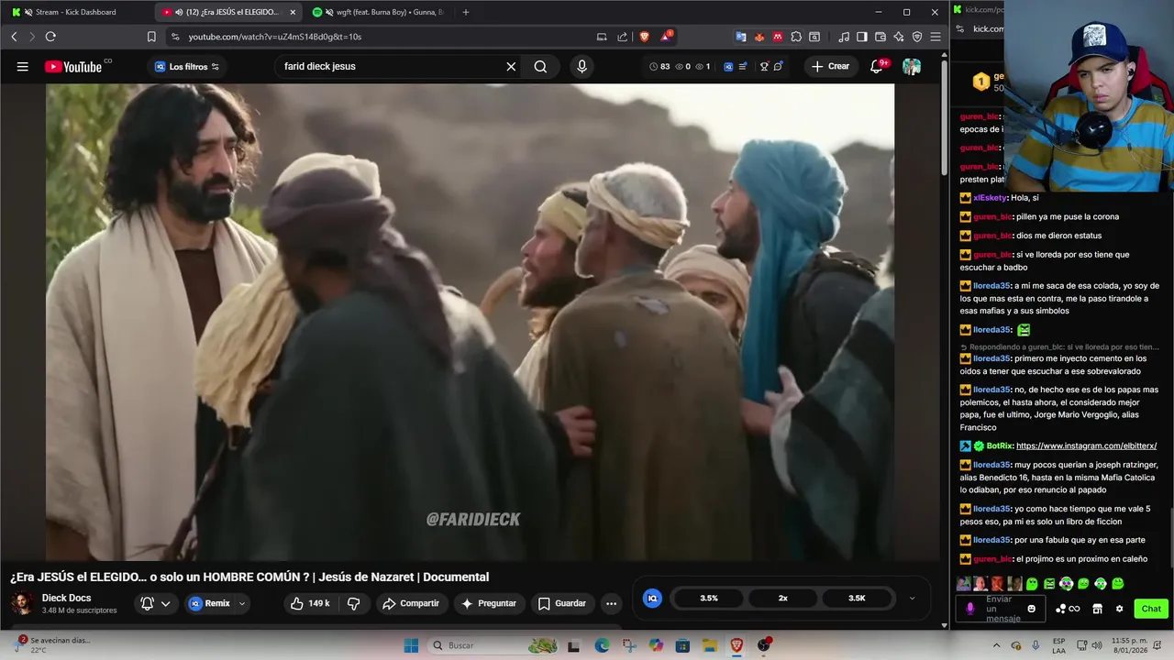This screenshot has width=1174, height=660.
Task: Open the Dieck Docs channel avatar
Action: (21, 603)
